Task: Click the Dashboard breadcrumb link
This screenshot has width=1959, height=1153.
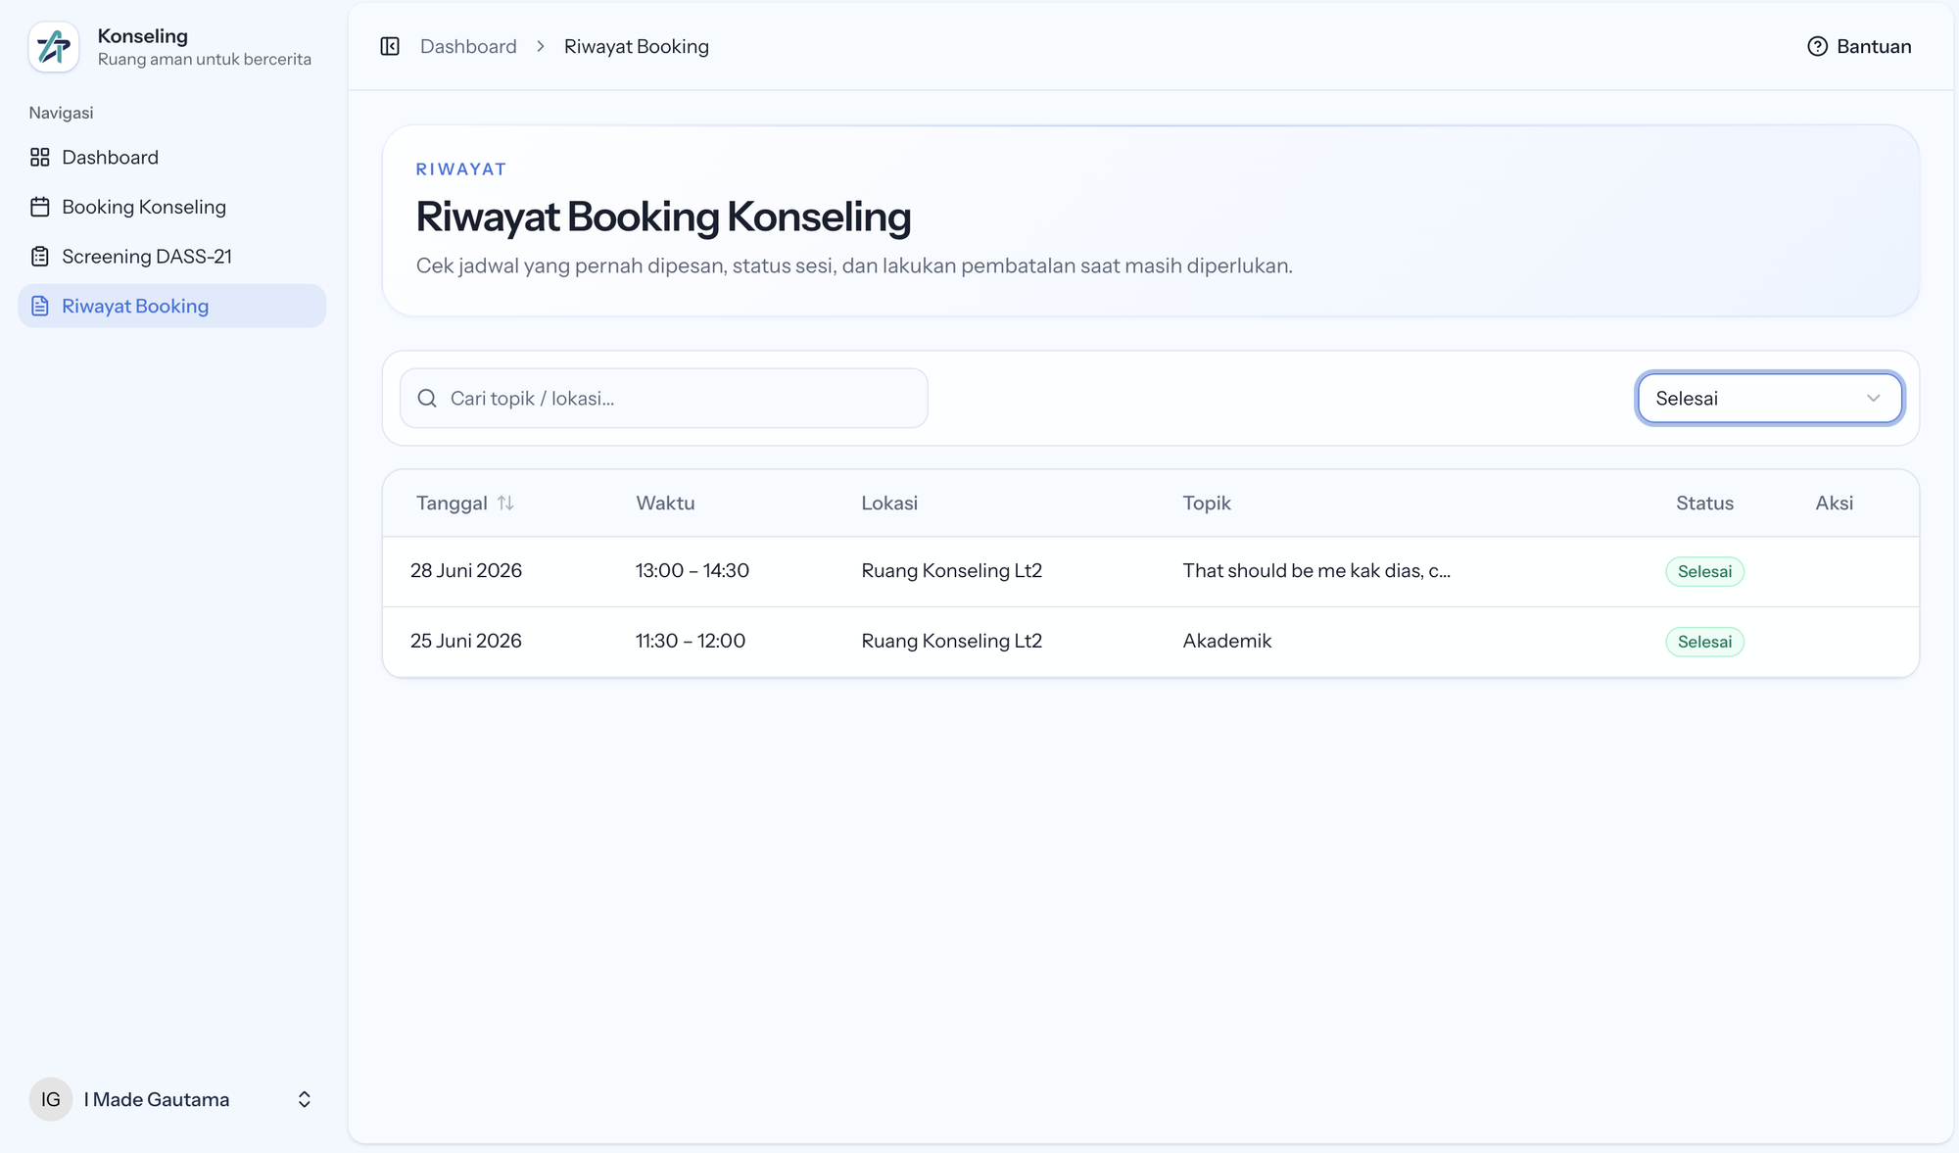Action: coord(468,46)
